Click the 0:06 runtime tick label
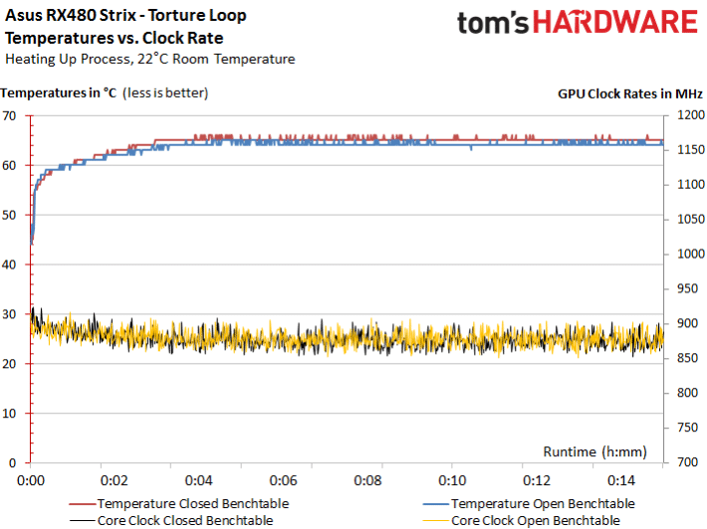707x529 pixels. coord(283,481)
